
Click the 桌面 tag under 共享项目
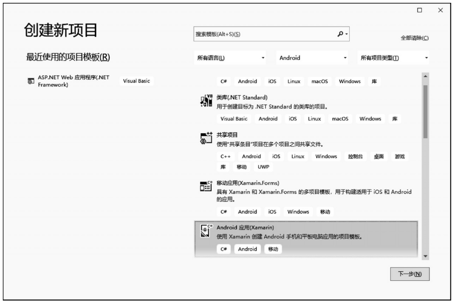click(x=379, y=156)
